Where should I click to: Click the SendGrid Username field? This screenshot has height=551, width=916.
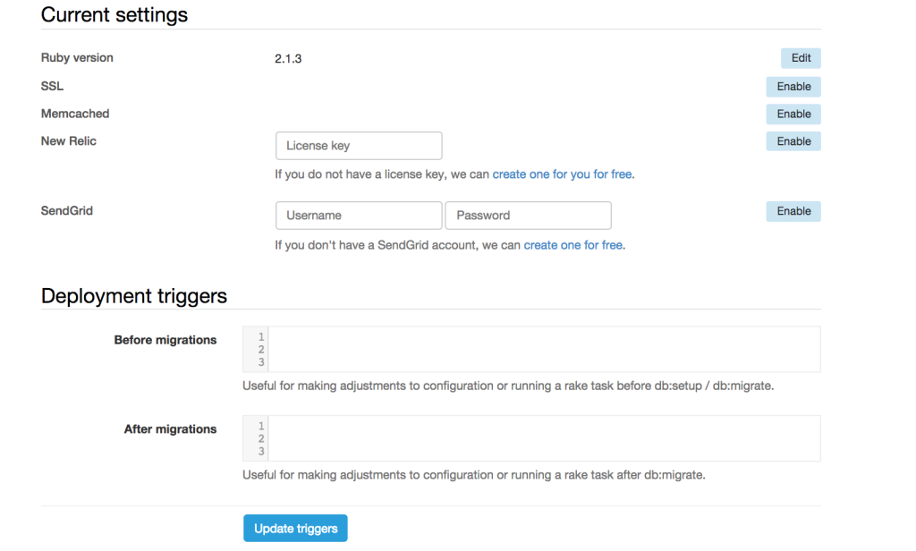[359, 216]
